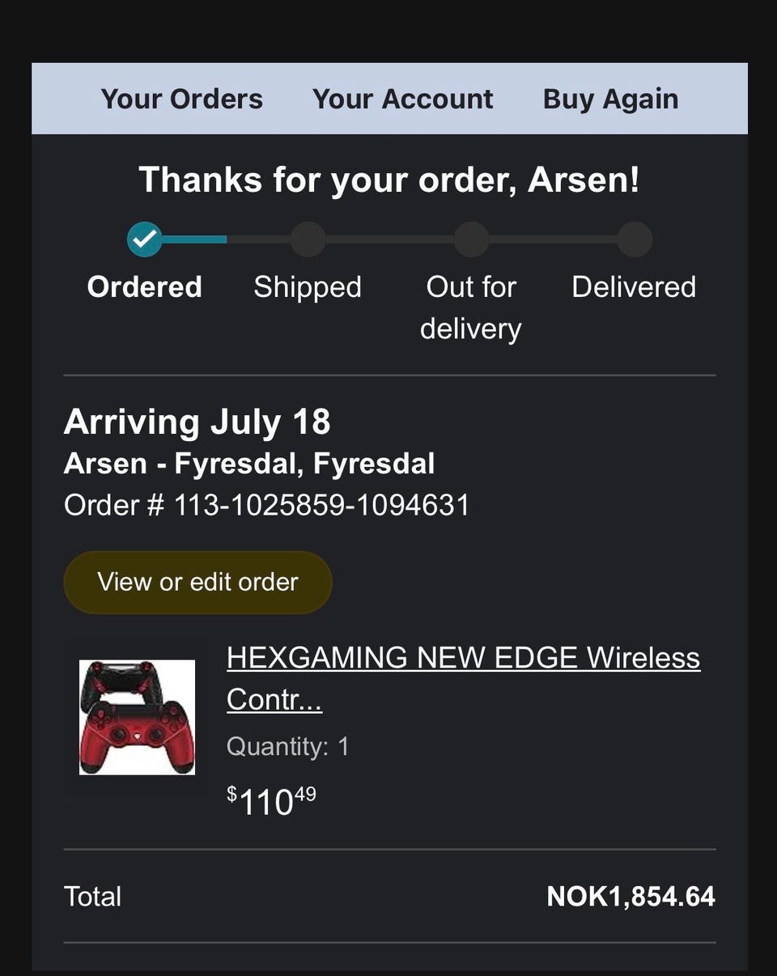Screen dimensions: 777x976
Task: Click the order number 113-1025859-1094631
Action: [x=321, y=505]
